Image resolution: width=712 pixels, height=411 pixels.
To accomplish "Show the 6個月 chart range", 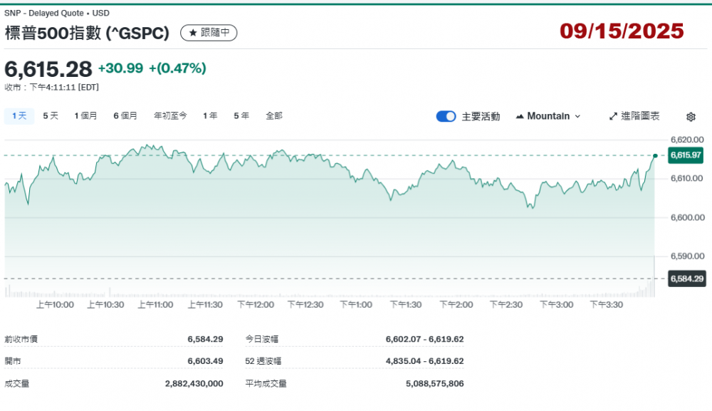I will (x=125, y=115).
